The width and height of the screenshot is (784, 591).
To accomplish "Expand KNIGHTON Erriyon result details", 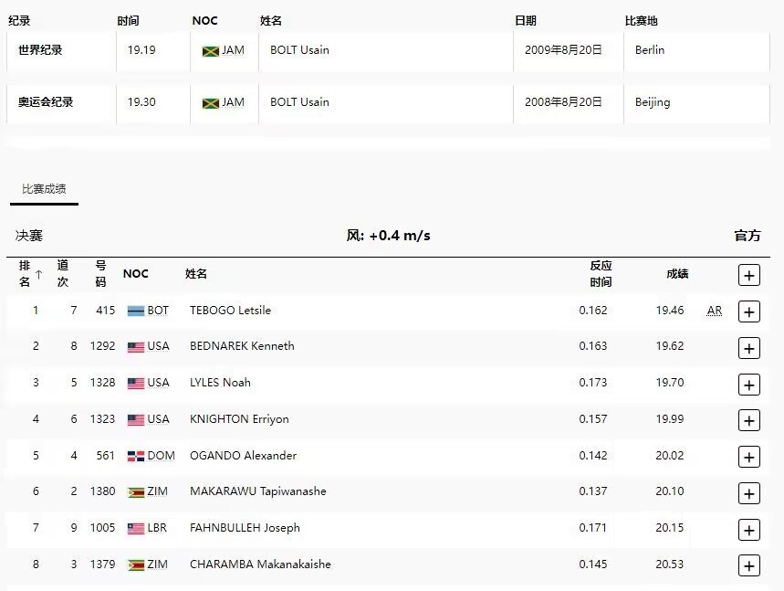I will [749, 421].
